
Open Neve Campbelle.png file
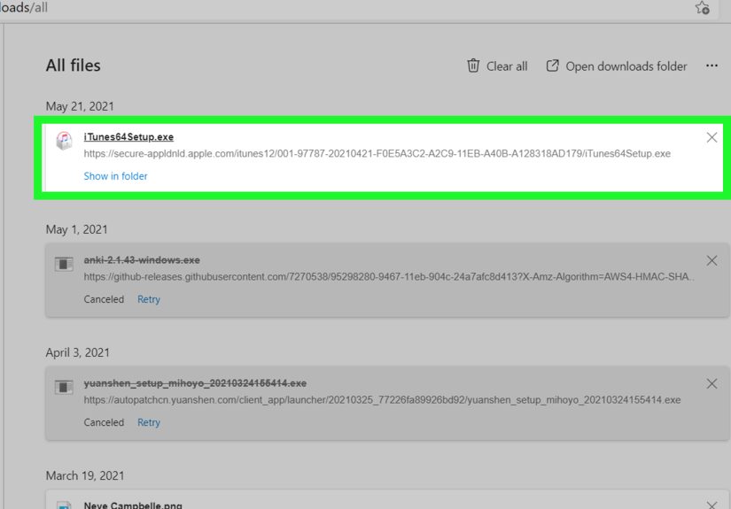[x=133, y=505]
